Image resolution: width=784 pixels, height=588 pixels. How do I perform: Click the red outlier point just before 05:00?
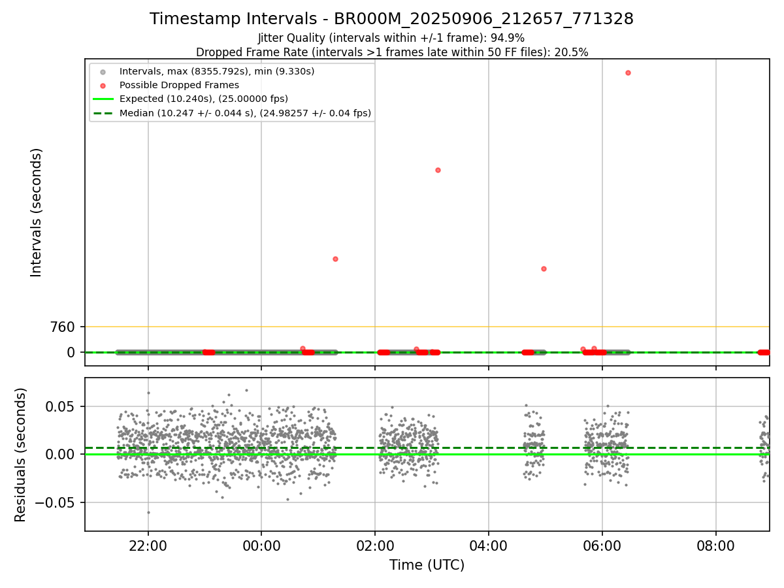coord(544,269)
